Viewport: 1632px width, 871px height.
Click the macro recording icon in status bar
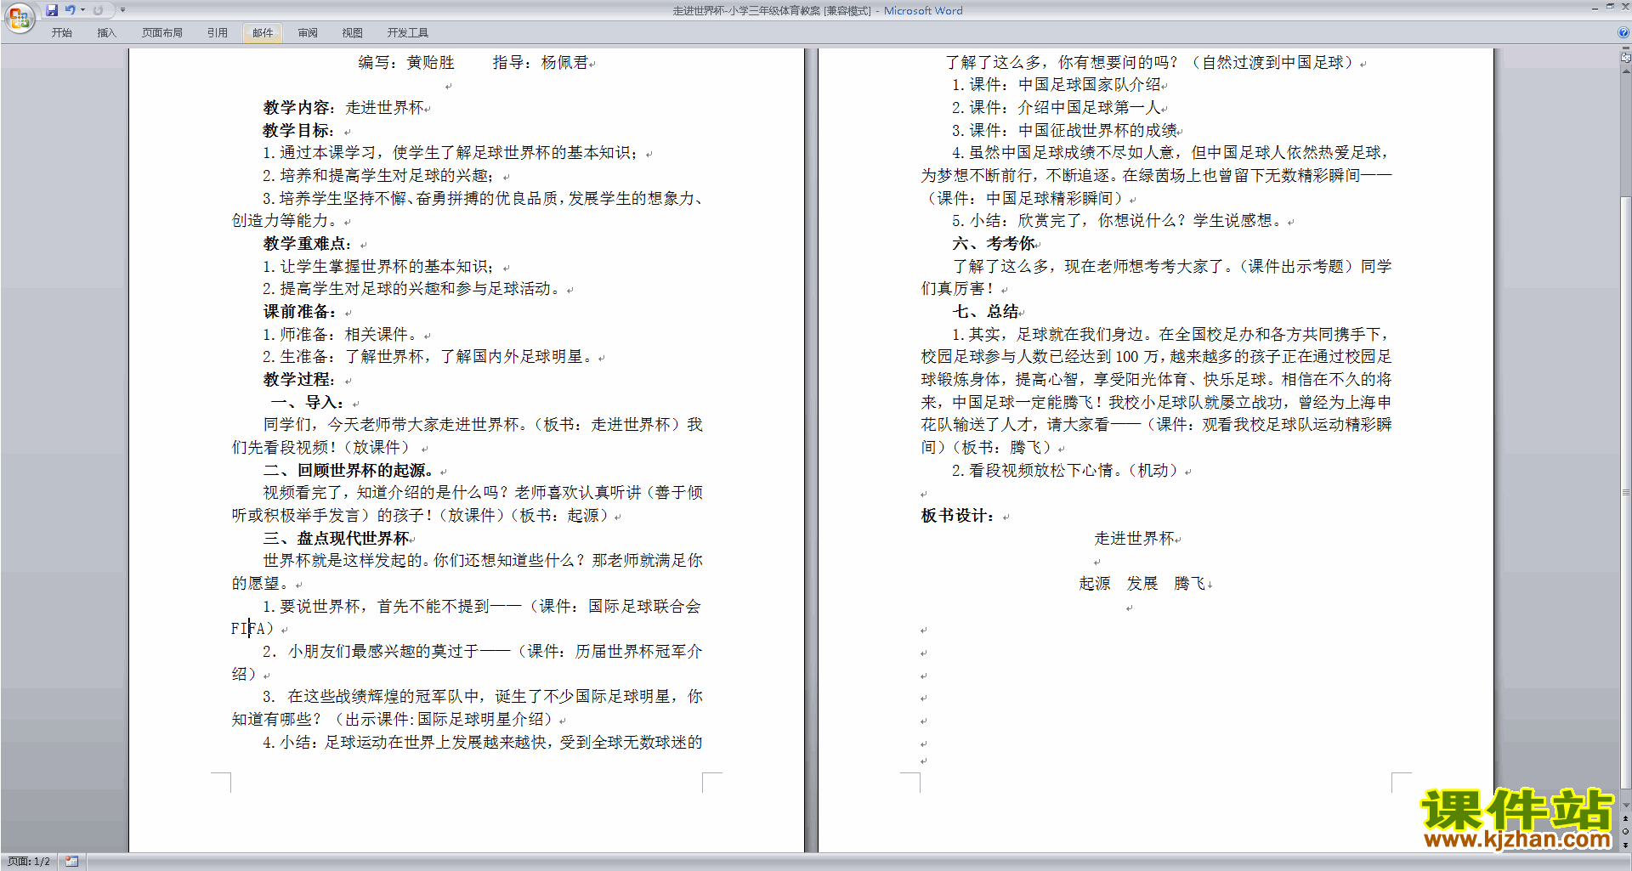tap(72, 862)
